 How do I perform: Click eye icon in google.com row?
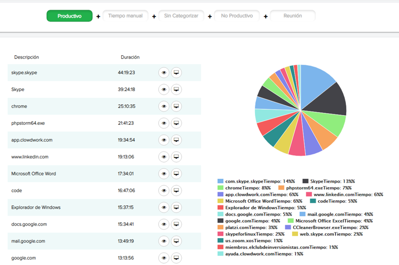164,258
